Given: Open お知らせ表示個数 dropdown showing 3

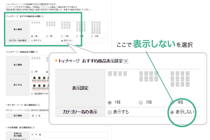Looking at the screenshot, I should pos(34,135).
